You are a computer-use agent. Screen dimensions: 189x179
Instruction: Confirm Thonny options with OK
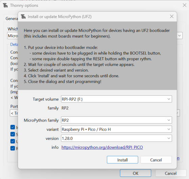[x=135, y=173]
